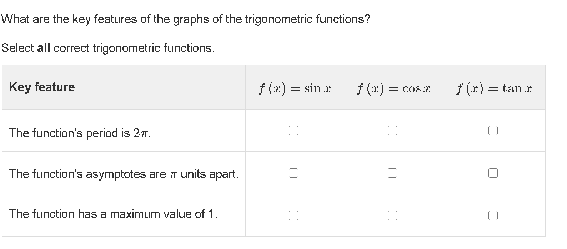Image resolution: width=567 pixels, height=249 pixels.
Task: Click the asymptotes π units apart label
Action: click(123, 174)
